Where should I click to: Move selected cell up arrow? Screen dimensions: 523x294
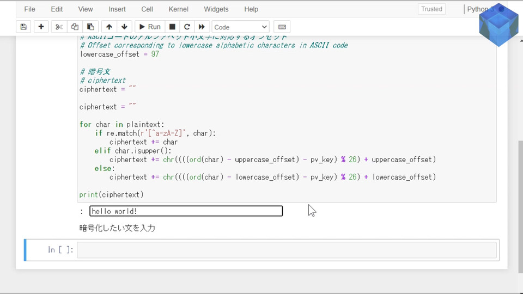coord(109,27)
